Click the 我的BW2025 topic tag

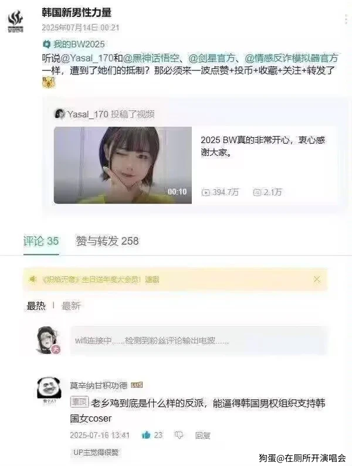point(74,45)
